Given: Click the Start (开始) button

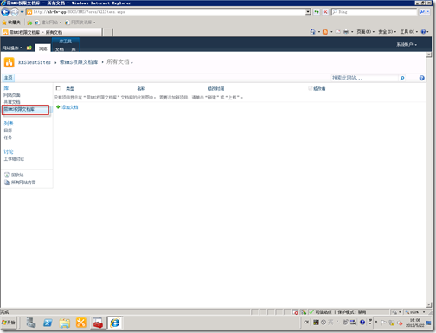Looking at the screenshot, I should point(9,323).
